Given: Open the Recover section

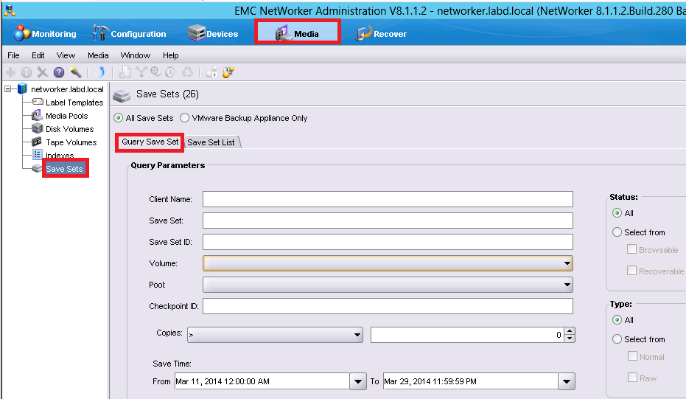Looking at the screenshot, I should (381, 34).
